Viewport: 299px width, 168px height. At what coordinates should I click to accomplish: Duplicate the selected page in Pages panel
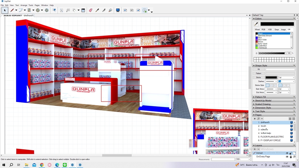(x=259, y=119)
